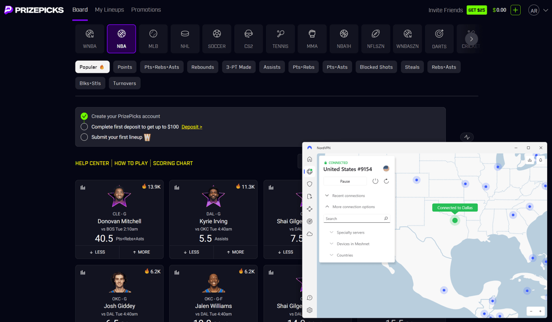
Task: Open NordVPN help question-mark icon
Action: (x=309, y=298)
